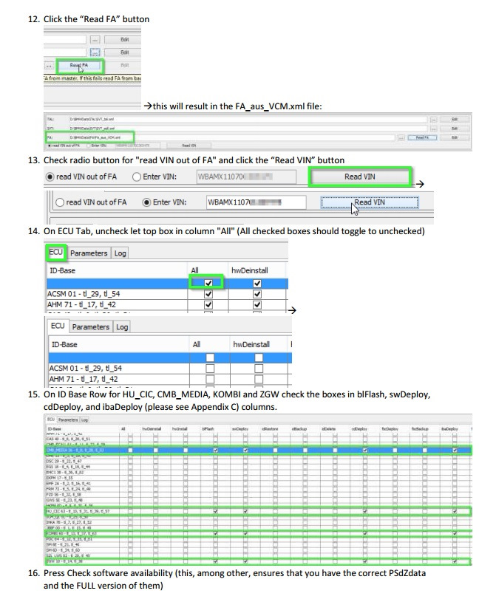
Task: Toggle ibaDeploy checkbox in the KOMBI 60 row
Action: point(455,533)
